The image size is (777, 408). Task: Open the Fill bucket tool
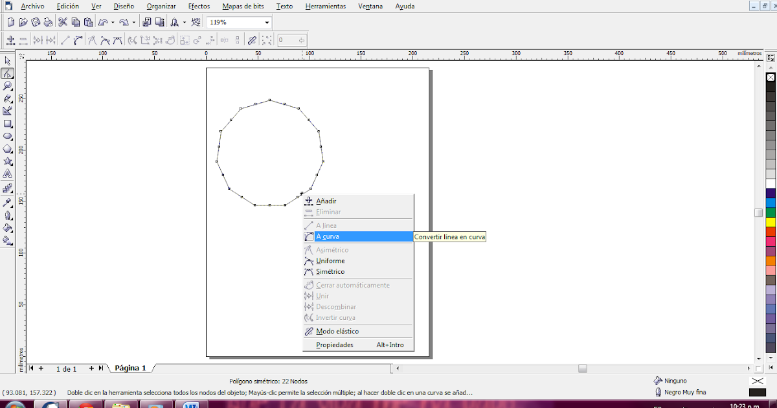tap(8, 228)
